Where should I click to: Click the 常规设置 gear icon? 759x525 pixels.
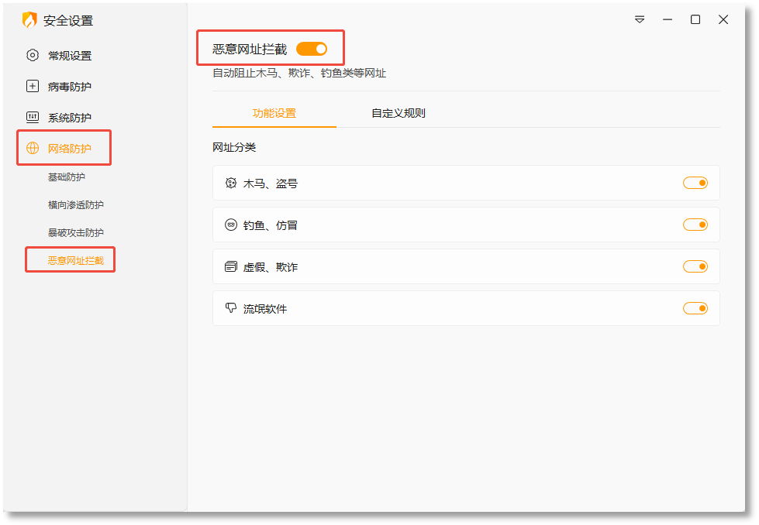coord(33,55)
